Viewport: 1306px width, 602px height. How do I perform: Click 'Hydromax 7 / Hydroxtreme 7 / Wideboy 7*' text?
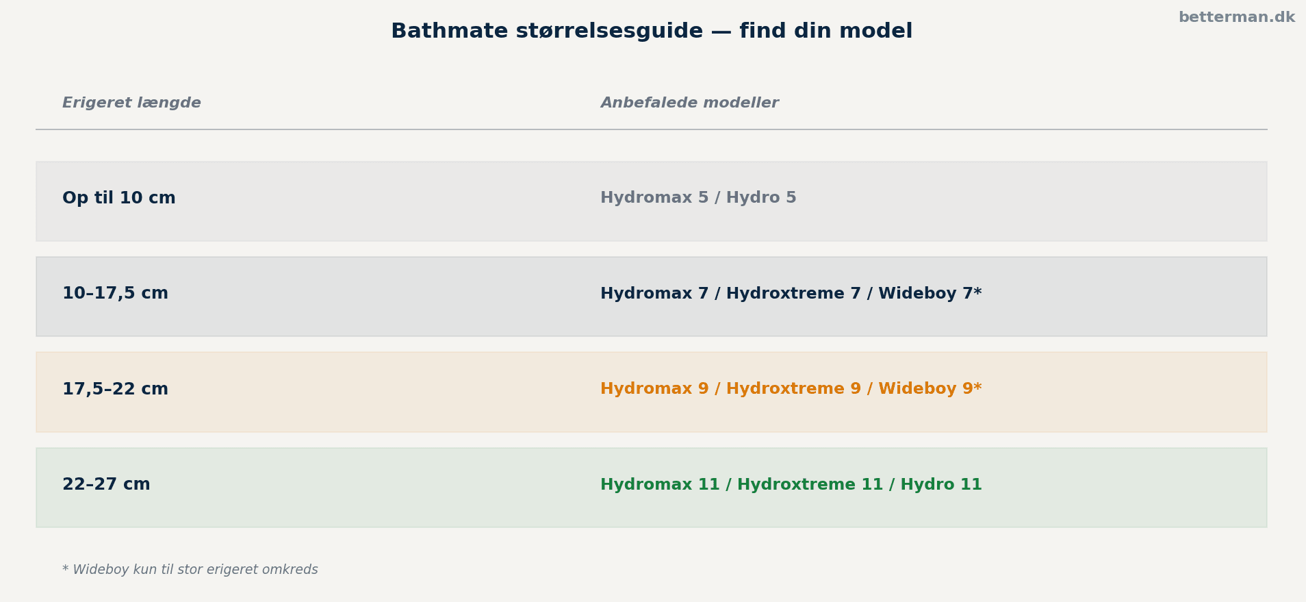pos(791,294)
